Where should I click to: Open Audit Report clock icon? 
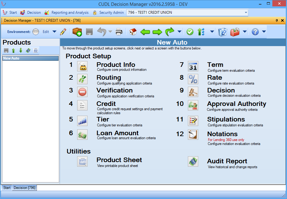click(193, 162)
